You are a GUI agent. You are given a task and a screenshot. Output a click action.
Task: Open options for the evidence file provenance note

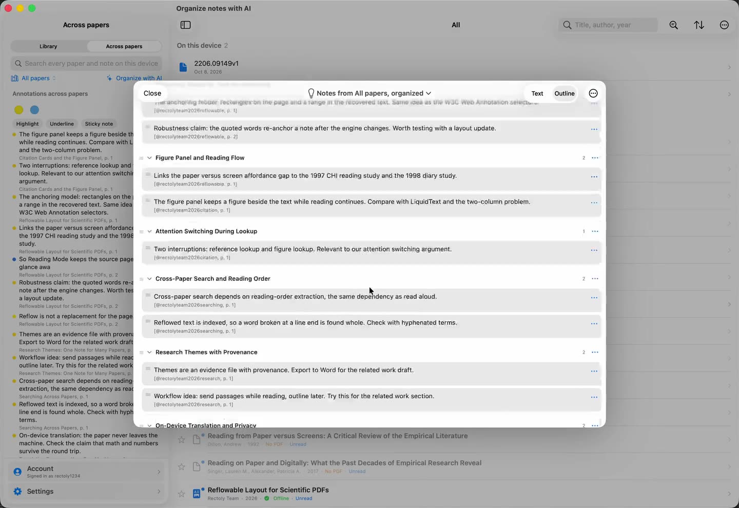[x=594, y=372]
